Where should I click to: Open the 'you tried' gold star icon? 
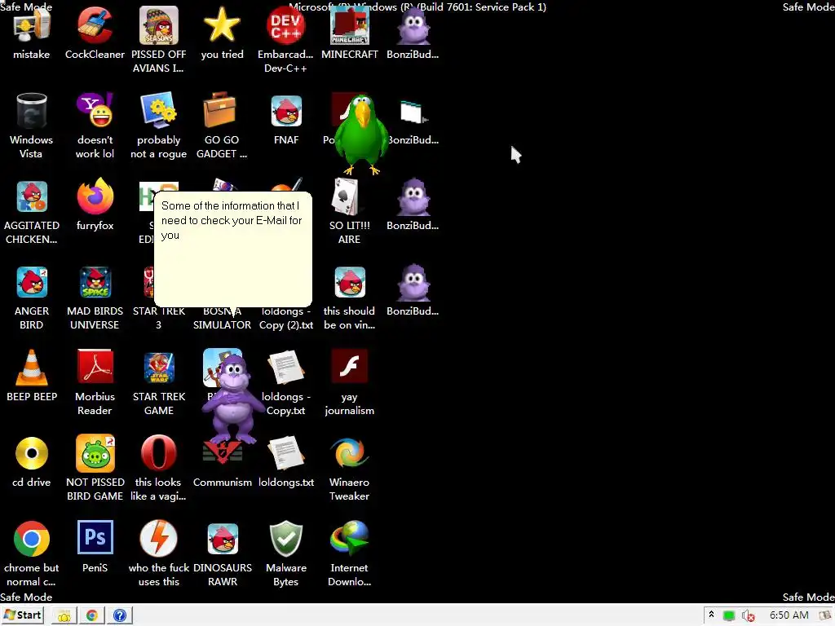click(222, 25)
